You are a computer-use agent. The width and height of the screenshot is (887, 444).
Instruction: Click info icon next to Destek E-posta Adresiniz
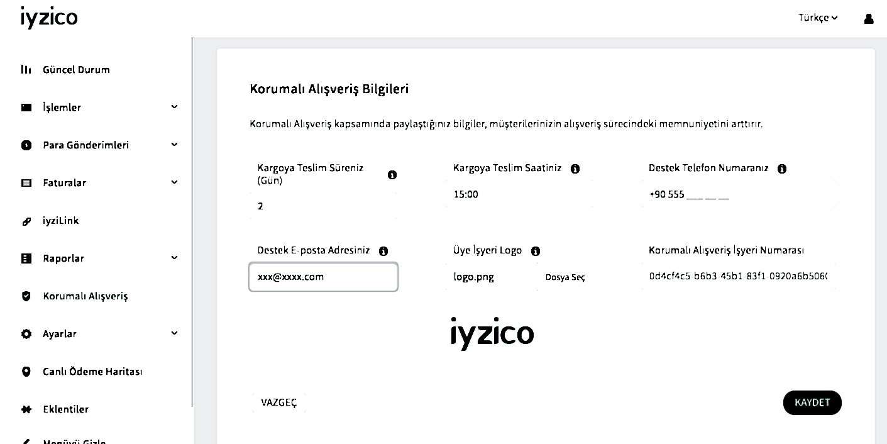tap(383, 251)
